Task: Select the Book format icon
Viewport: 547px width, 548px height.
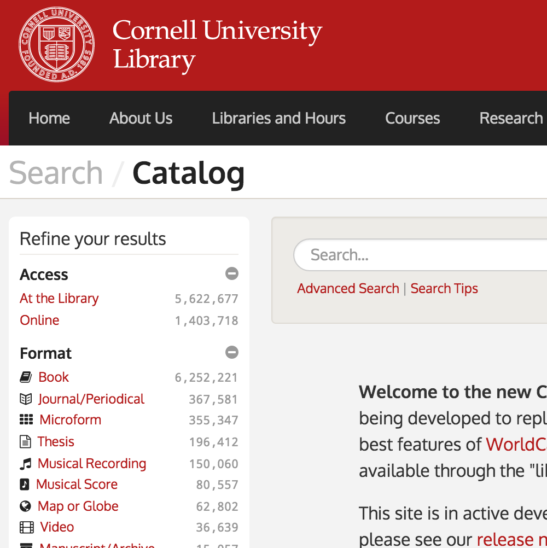Action: point(26,377)
